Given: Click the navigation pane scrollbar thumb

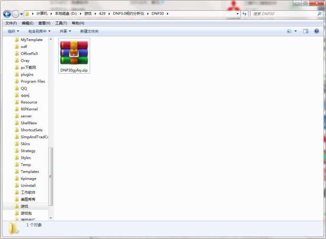Looking at the screenshot, I should pyautogui.click(x=50, y=177).
